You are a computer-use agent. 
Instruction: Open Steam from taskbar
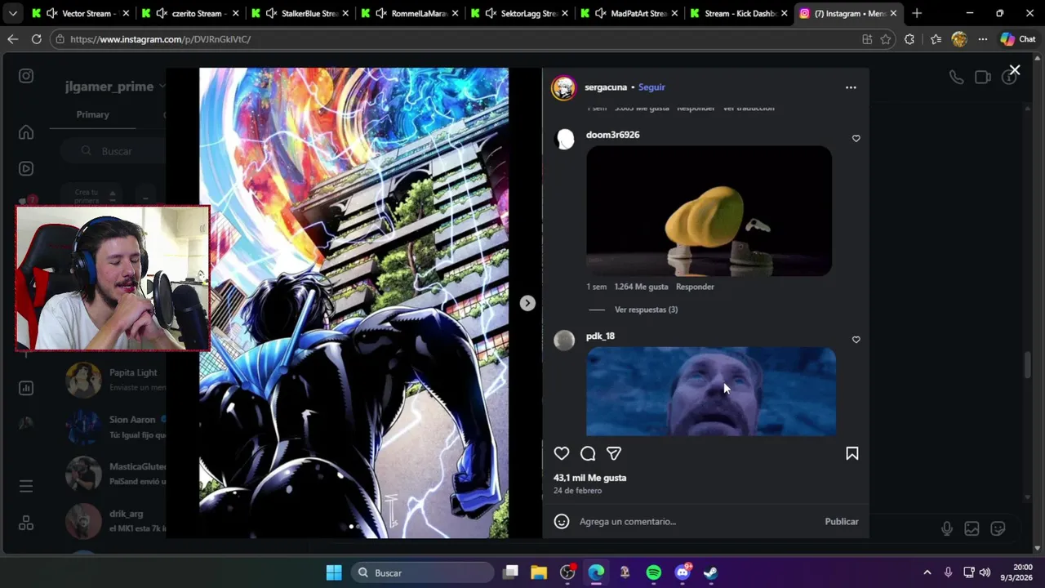click(x=711, y=572)
